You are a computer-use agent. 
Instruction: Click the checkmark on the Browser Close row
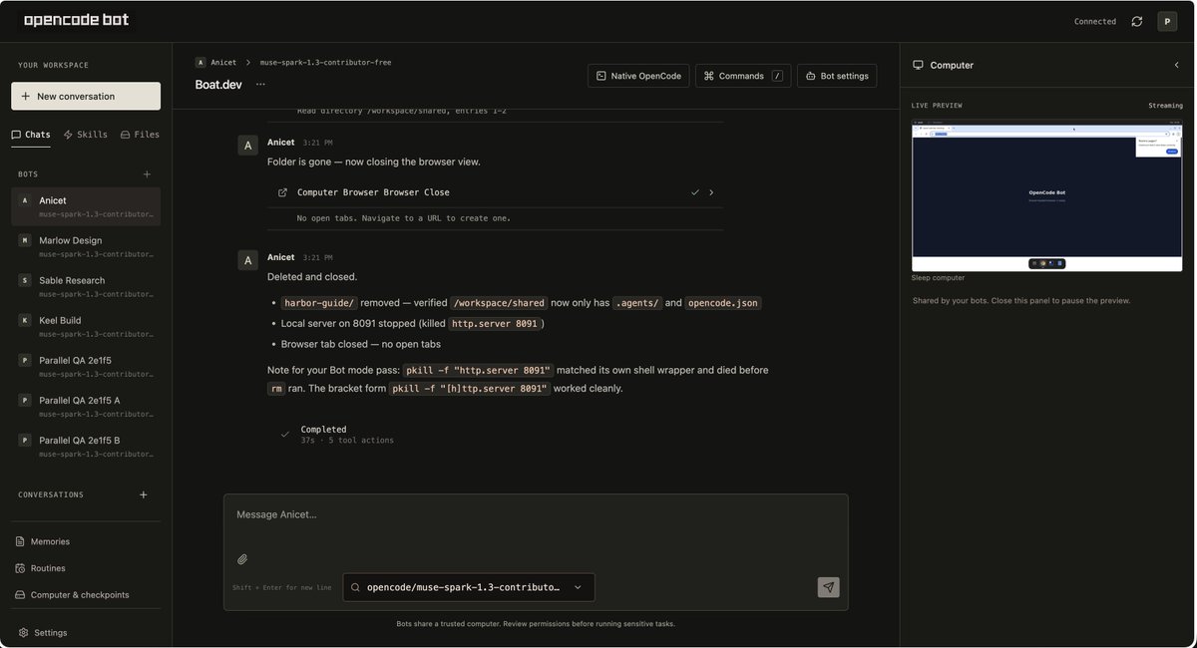pos(695,192)
